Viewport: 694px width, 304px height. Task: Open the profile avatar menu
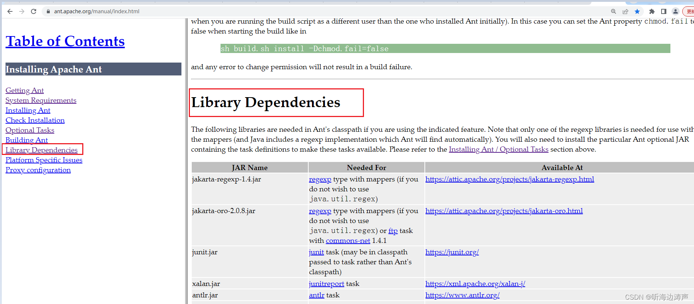coord(676,11)
